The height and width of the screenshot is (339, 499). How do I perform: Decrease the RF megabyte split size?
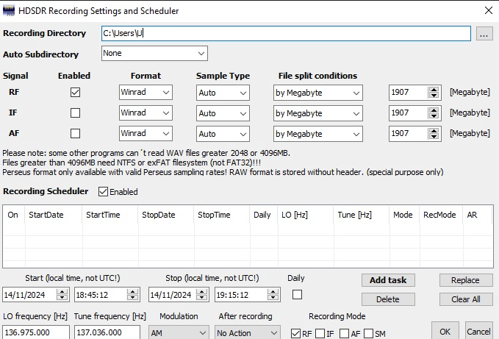click(434, 96)
